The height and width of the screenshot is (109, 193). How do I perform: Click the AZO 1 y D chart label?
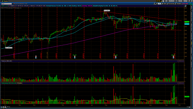coord(5,6)
